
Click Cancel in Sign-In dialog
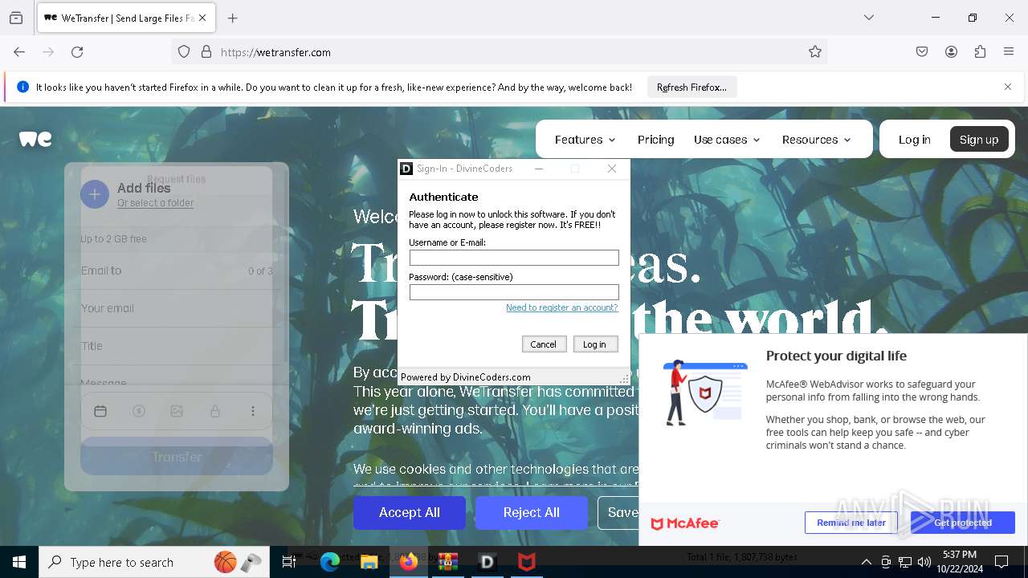pyautogui.click(x=544, y=344)
